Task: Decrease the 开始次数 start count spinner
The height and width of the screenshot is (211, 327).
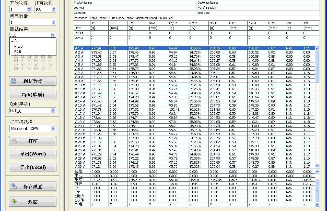Action: (x=29, y=11)
